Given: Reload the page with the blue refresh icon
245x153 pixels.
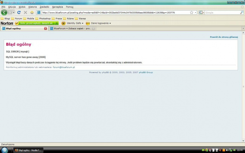Looking at the screenshot, I should (19, 13).
